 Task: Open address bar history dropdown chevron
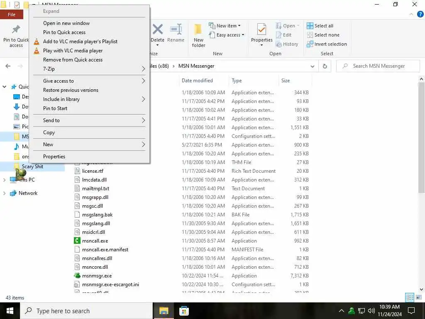tap(313, 66)
